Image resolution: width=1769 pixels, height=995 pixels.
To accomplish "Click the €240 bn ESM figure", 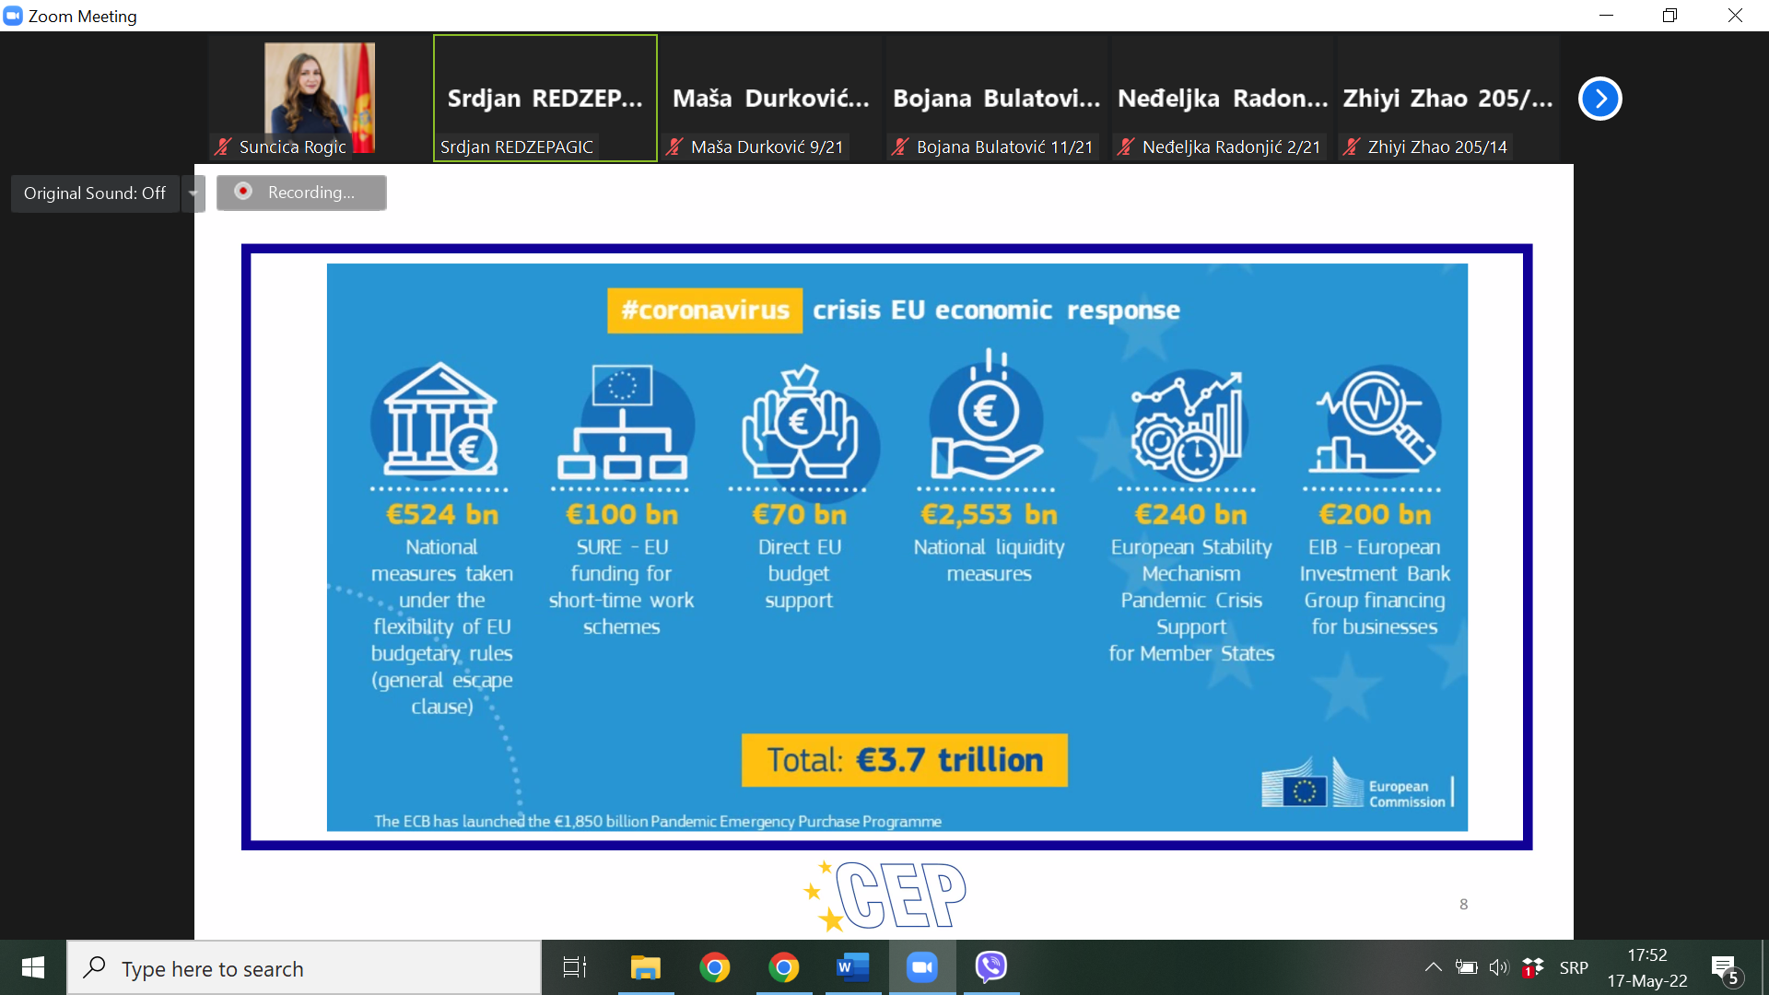I will point(1190,514).
